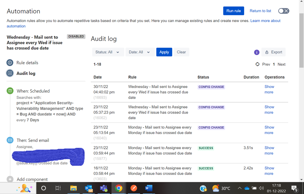Click the SUCCESS badge with 2.42s duration
Viewport: 304px width, 194px height.
click(206, 168)
